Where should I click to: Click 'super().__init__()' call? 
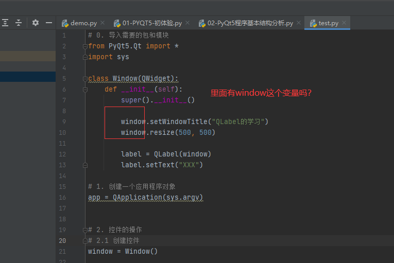coord(158,100)
